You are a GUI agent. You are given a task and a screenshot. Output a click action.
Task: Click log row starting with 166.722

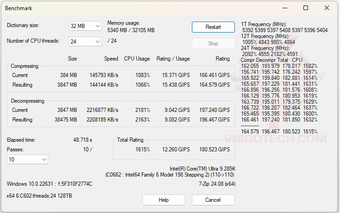point(279,108)
